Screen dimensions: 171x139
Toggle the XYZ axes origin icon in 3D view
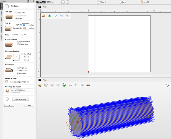[70, 85]
